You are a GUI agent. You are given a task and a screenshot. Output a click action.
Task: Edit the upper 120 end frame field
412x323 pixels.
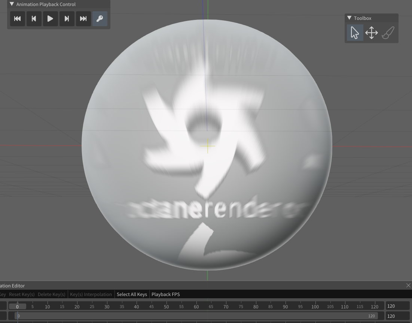397,306
